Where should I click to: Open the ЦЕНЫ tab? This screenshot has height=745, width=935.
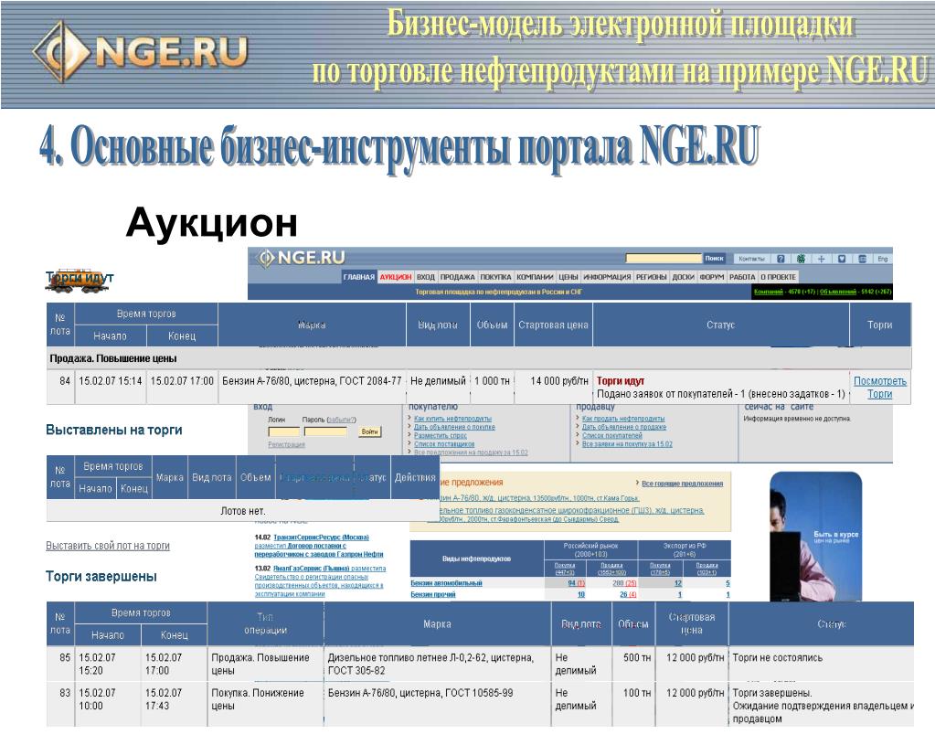click(x=568, y=277)
